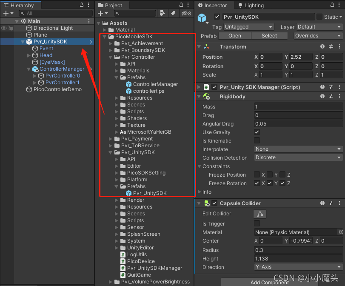This screenshot has width=345, height=286.
Task: Toggle the Static checkbox
Action: pyautogui.click(x=319, y=17)
